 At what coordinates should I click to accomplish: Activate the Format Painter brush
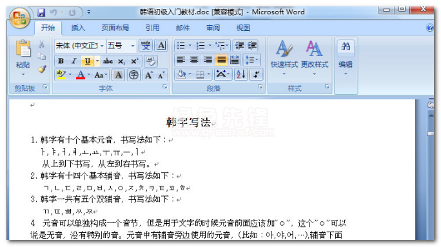point(42,69)
